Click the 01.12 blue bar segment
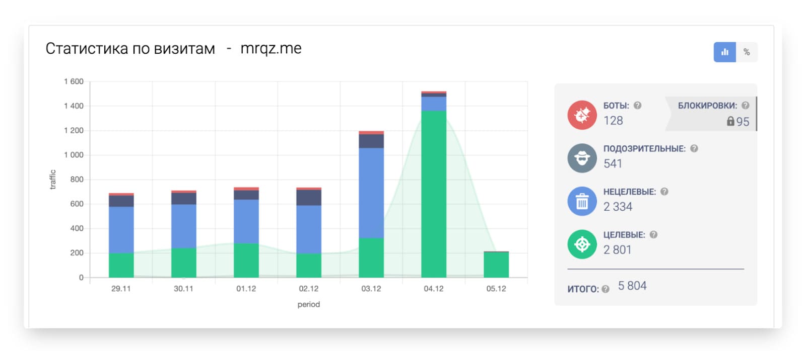 (x=246, y=222)
